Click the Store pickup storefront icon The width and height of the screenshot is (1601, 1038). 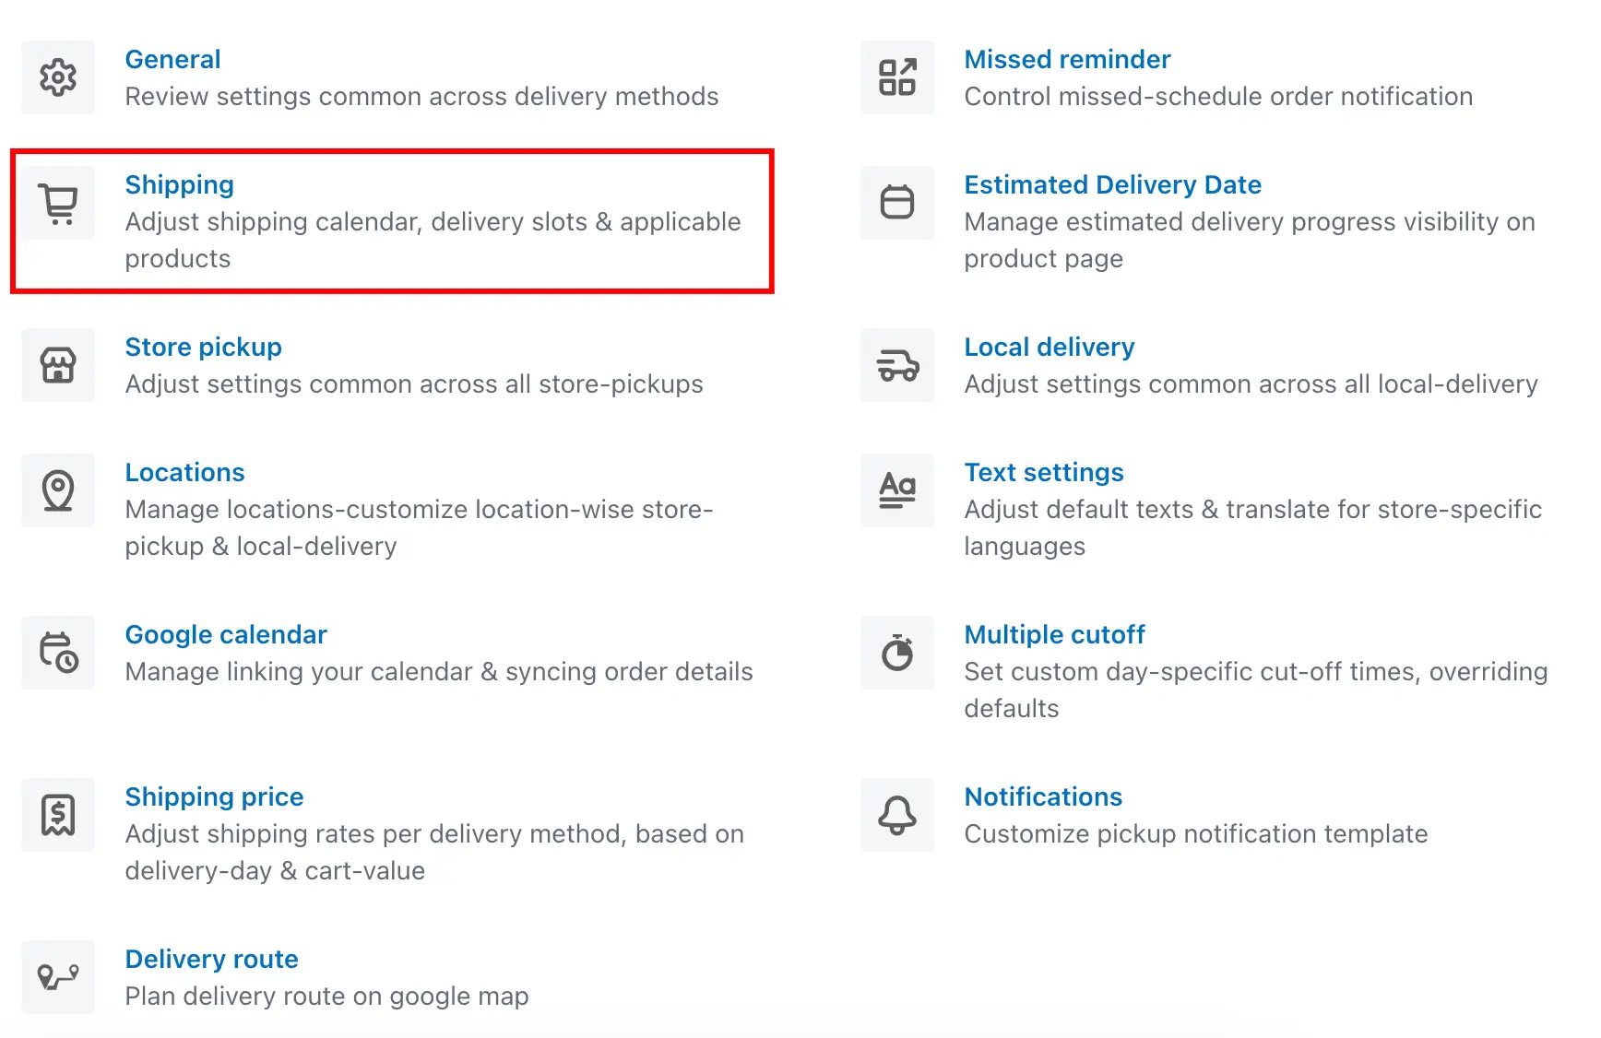coord(58,365)
